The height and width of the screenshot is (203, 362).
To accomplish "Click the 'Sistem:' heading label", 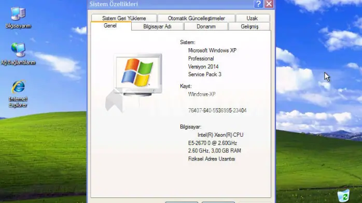I will pos(187,42).
